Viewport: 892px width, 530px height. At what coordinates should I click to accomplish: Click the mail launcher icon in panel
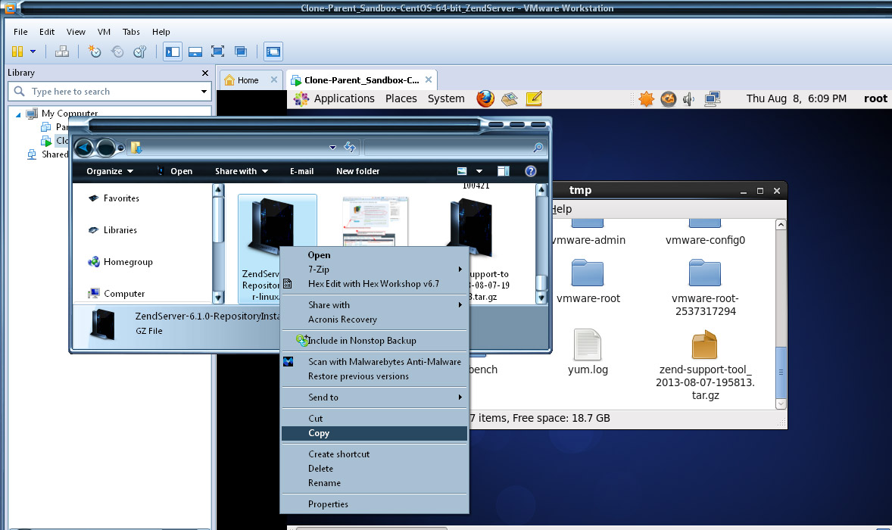click(x=509, y=99)
